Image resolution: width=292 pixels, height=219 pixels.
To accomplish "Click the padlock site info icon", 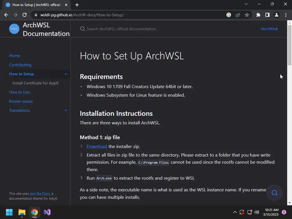I will (x=36, y=15).
